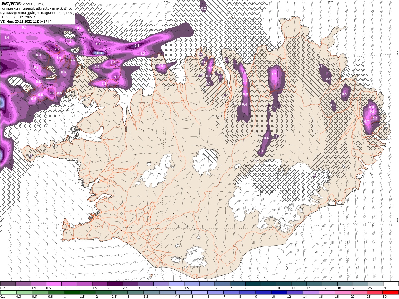Viewport: 399px width, 299px height.
Task: Click the 3.0 value at the map's left edge
Action: pyautogui.click(x=5, y=48)
